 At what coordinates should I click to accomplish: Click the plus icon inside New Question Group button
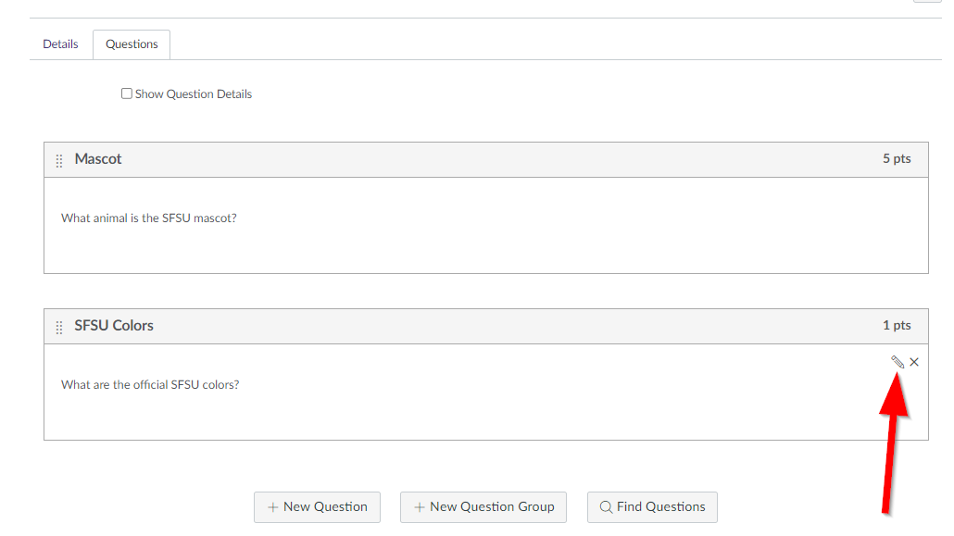click(421, 507)
